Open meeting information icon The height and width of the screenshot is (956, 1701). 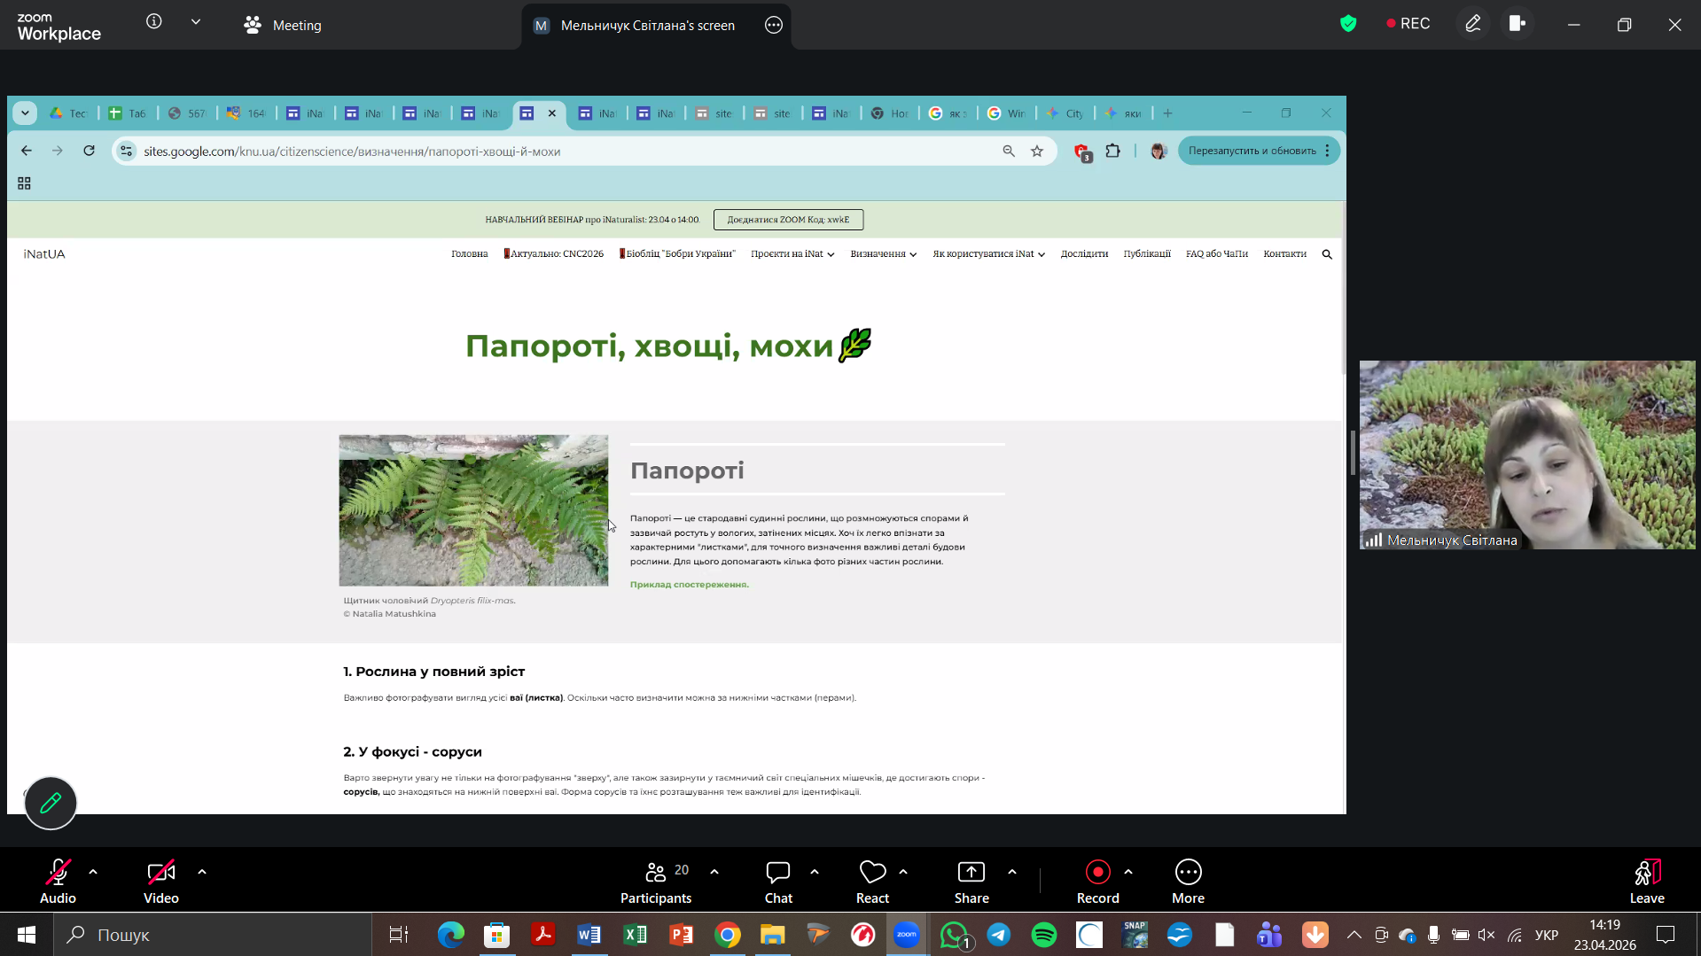(154, 22)
